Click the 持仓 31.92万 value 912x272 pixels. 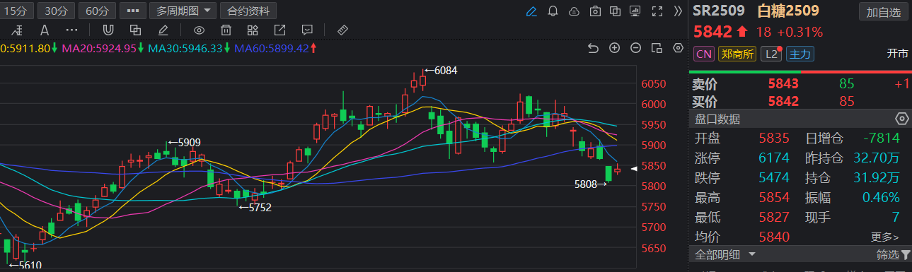(877, 177)
